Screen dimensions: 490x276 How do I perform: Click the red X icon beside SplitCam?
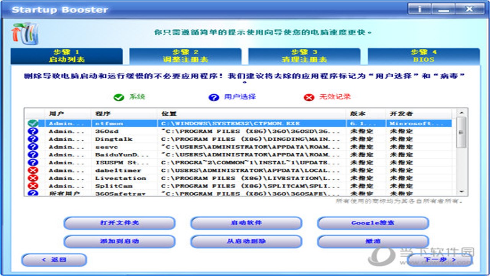pyautogui.click(x=33, y=186)
